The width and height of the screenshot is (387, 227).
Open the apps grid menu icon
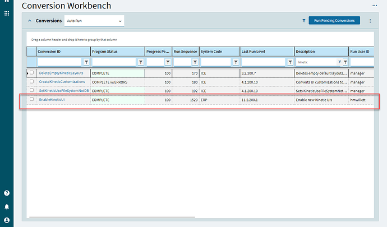point(7,13)
